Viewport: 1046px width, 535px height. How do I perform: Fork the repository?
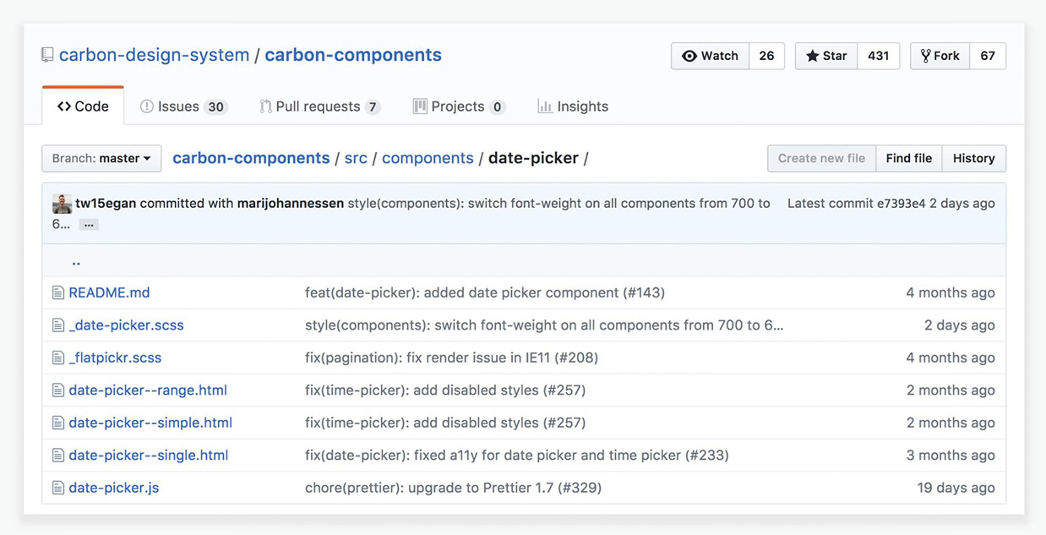(x=940, y=56)
